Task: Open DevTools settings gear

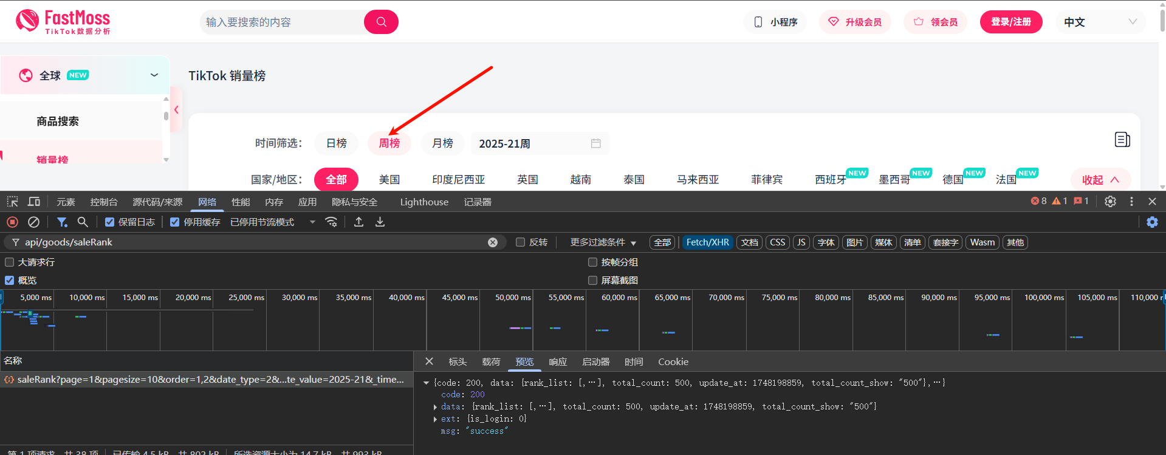Action: coord(1110,202)
